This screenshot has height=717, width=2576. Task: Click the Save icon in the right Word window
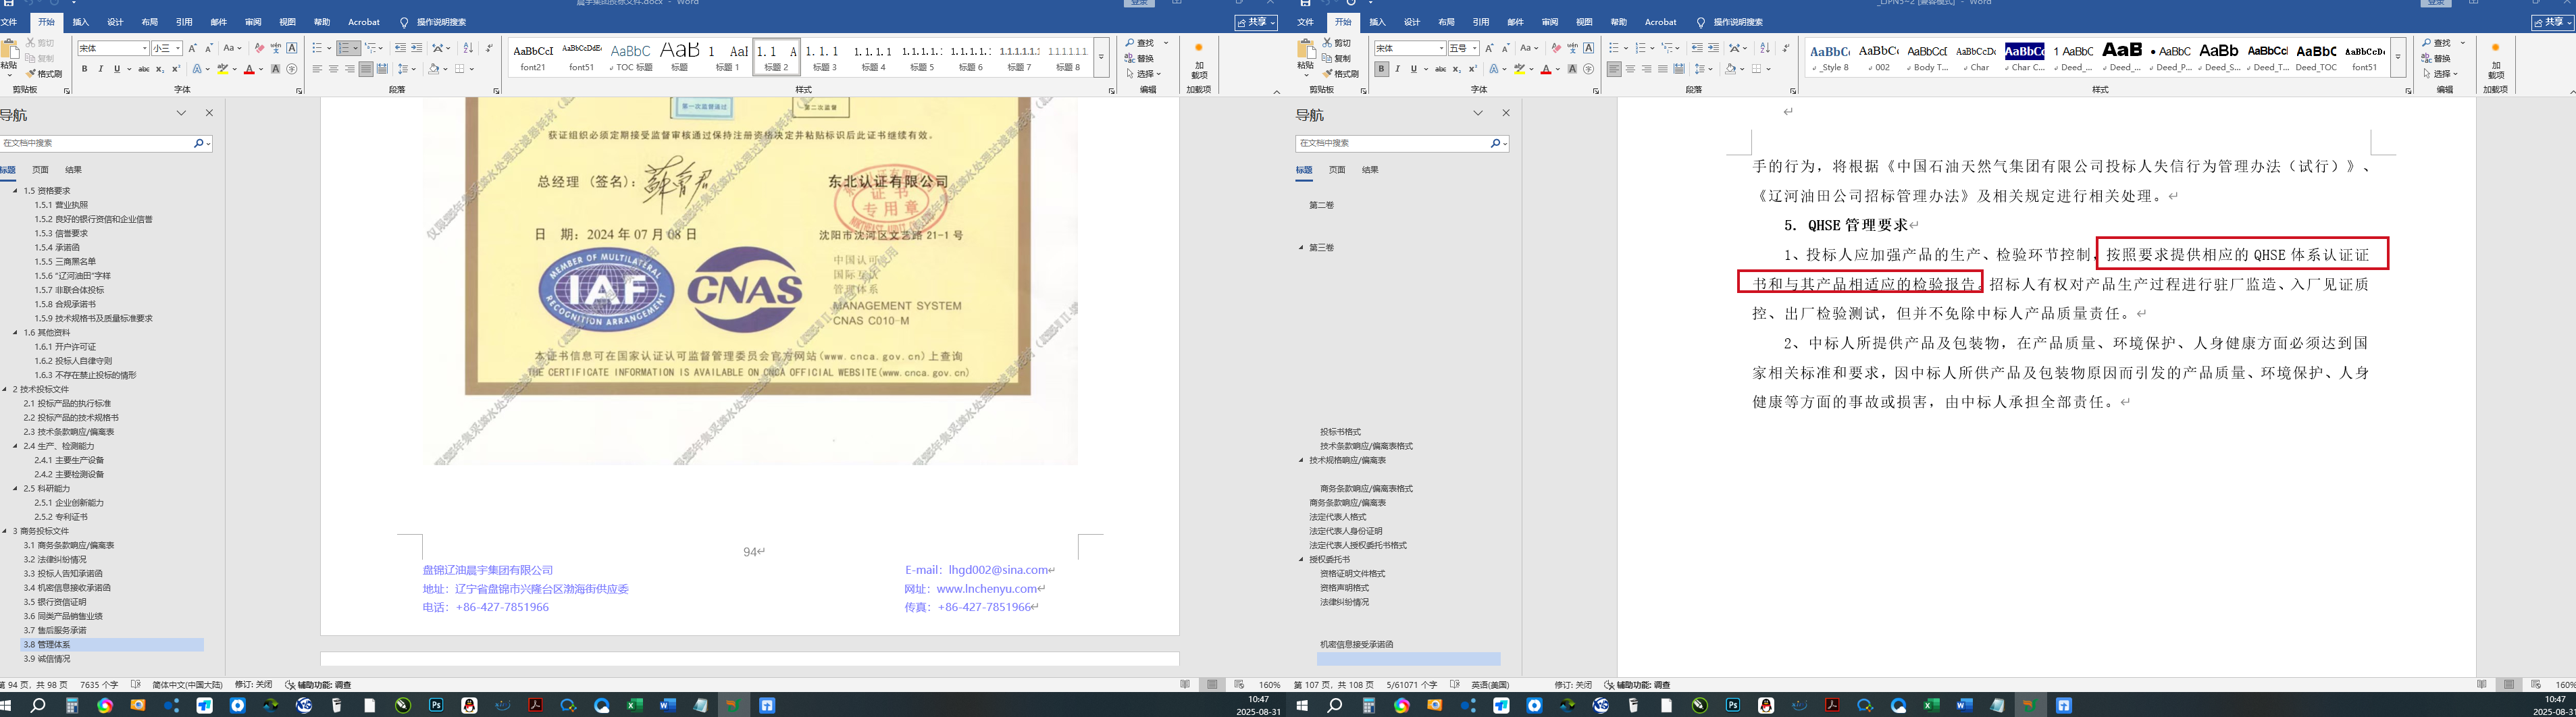[1305, 3]
